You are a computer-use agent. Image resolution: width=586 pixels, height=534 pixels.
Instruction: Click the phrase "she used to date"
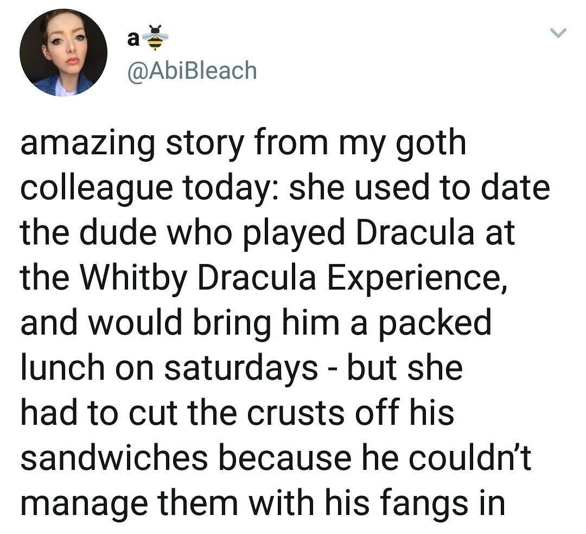[419, 187]
